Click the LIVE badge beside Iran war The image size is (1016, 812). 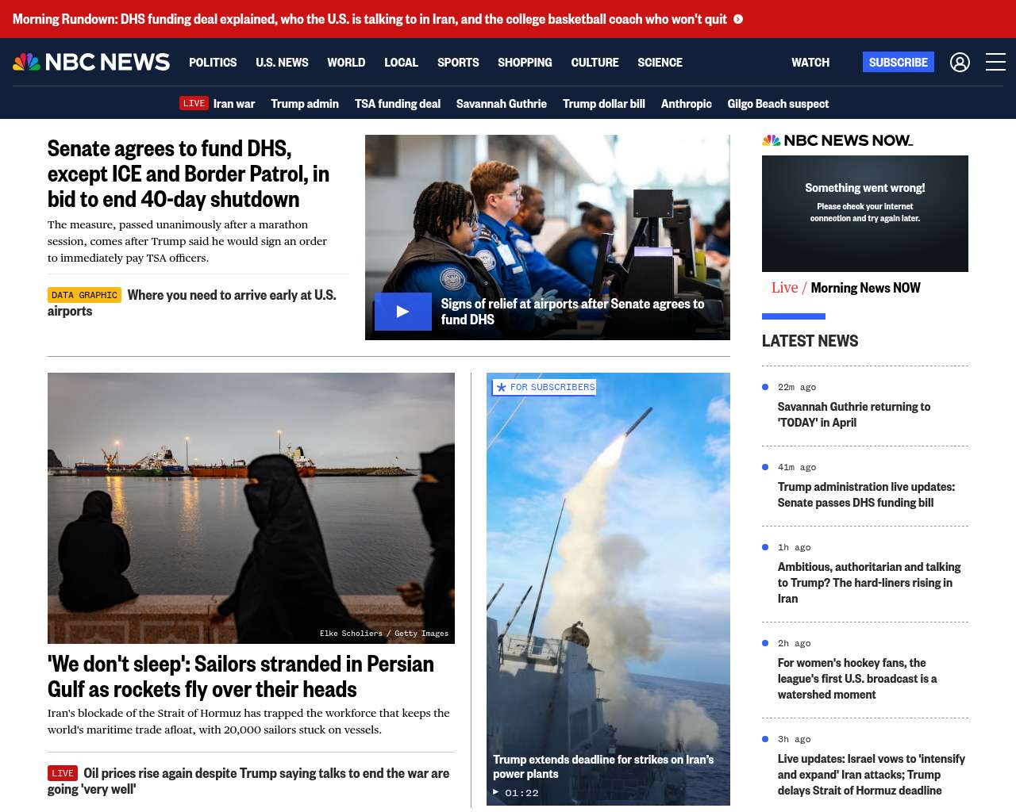pos(194,103)
